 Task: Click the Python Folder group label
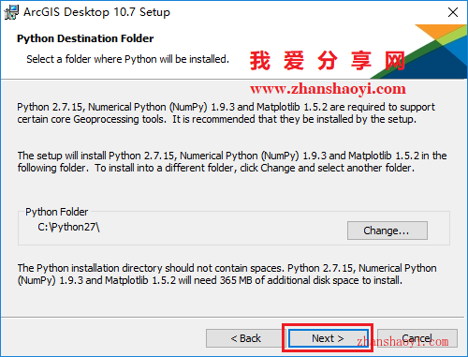(x=57, y=212)
